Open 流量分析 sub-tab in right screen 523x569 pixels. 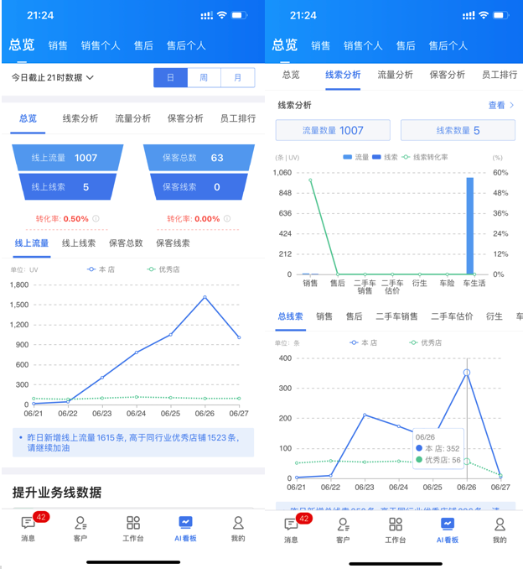[x=395, y=75]
